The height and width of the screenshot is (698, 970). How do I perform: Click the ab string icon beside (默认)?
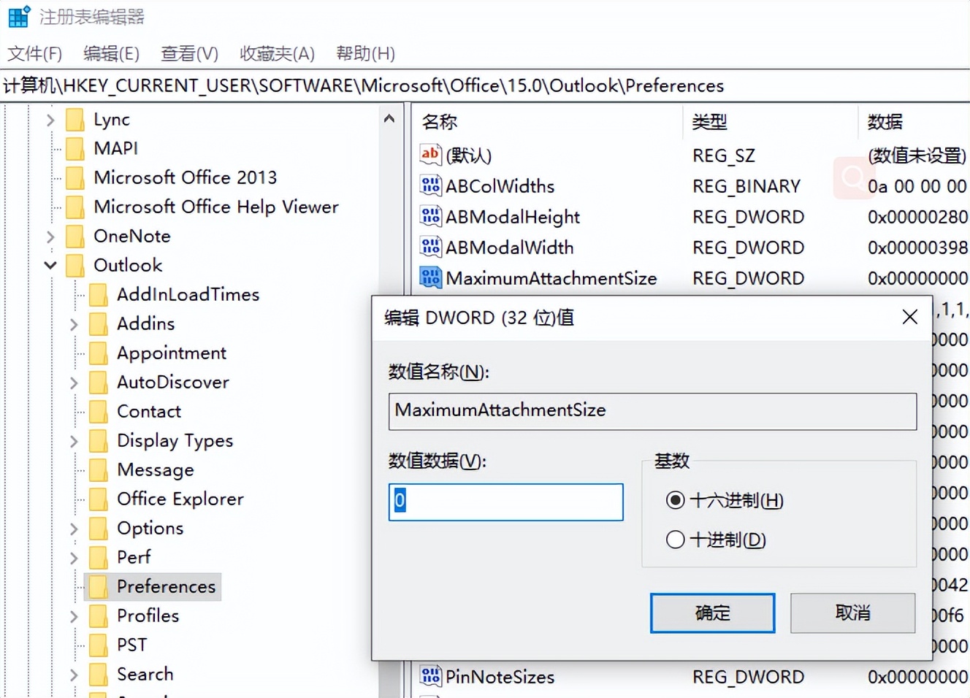430,155
